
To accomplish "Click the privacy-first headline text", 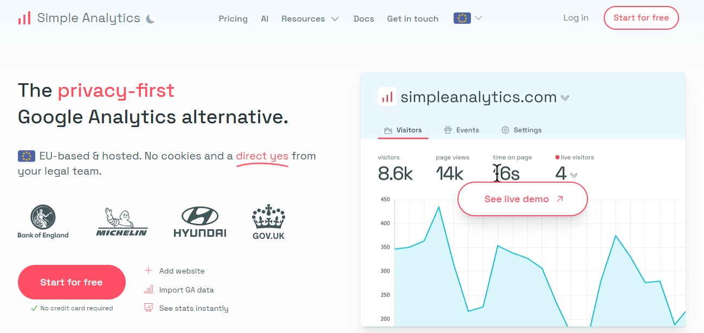I will [x=116, y=90].
